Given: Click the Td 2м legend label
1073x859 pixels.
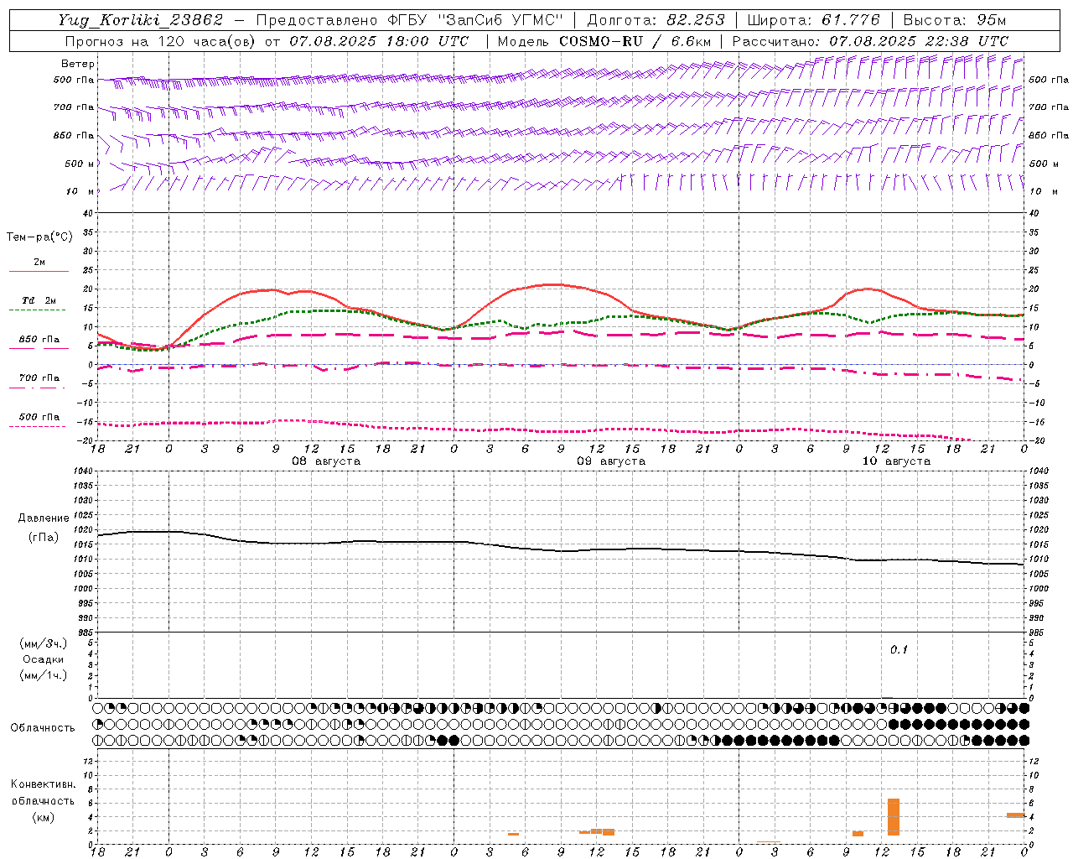Looking at the screenshot, I should pos(39,300).
